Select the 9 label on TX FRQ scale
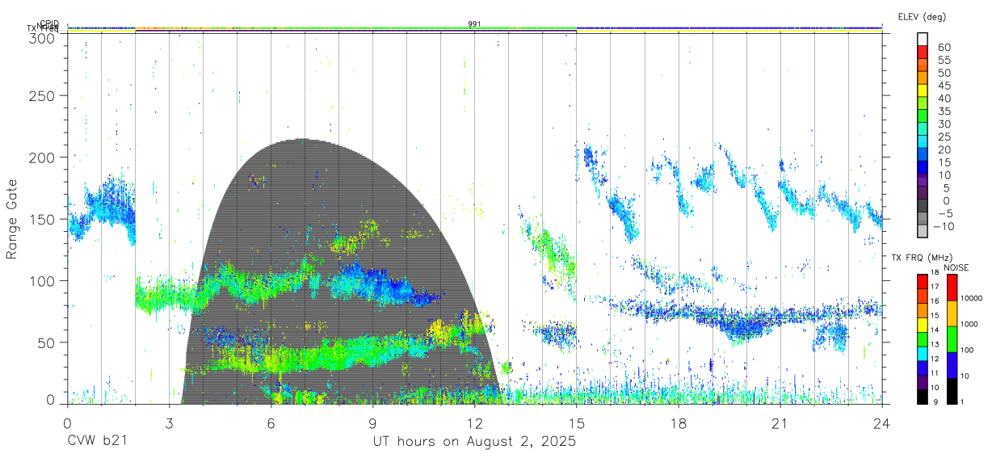 (x=935, y=401)
